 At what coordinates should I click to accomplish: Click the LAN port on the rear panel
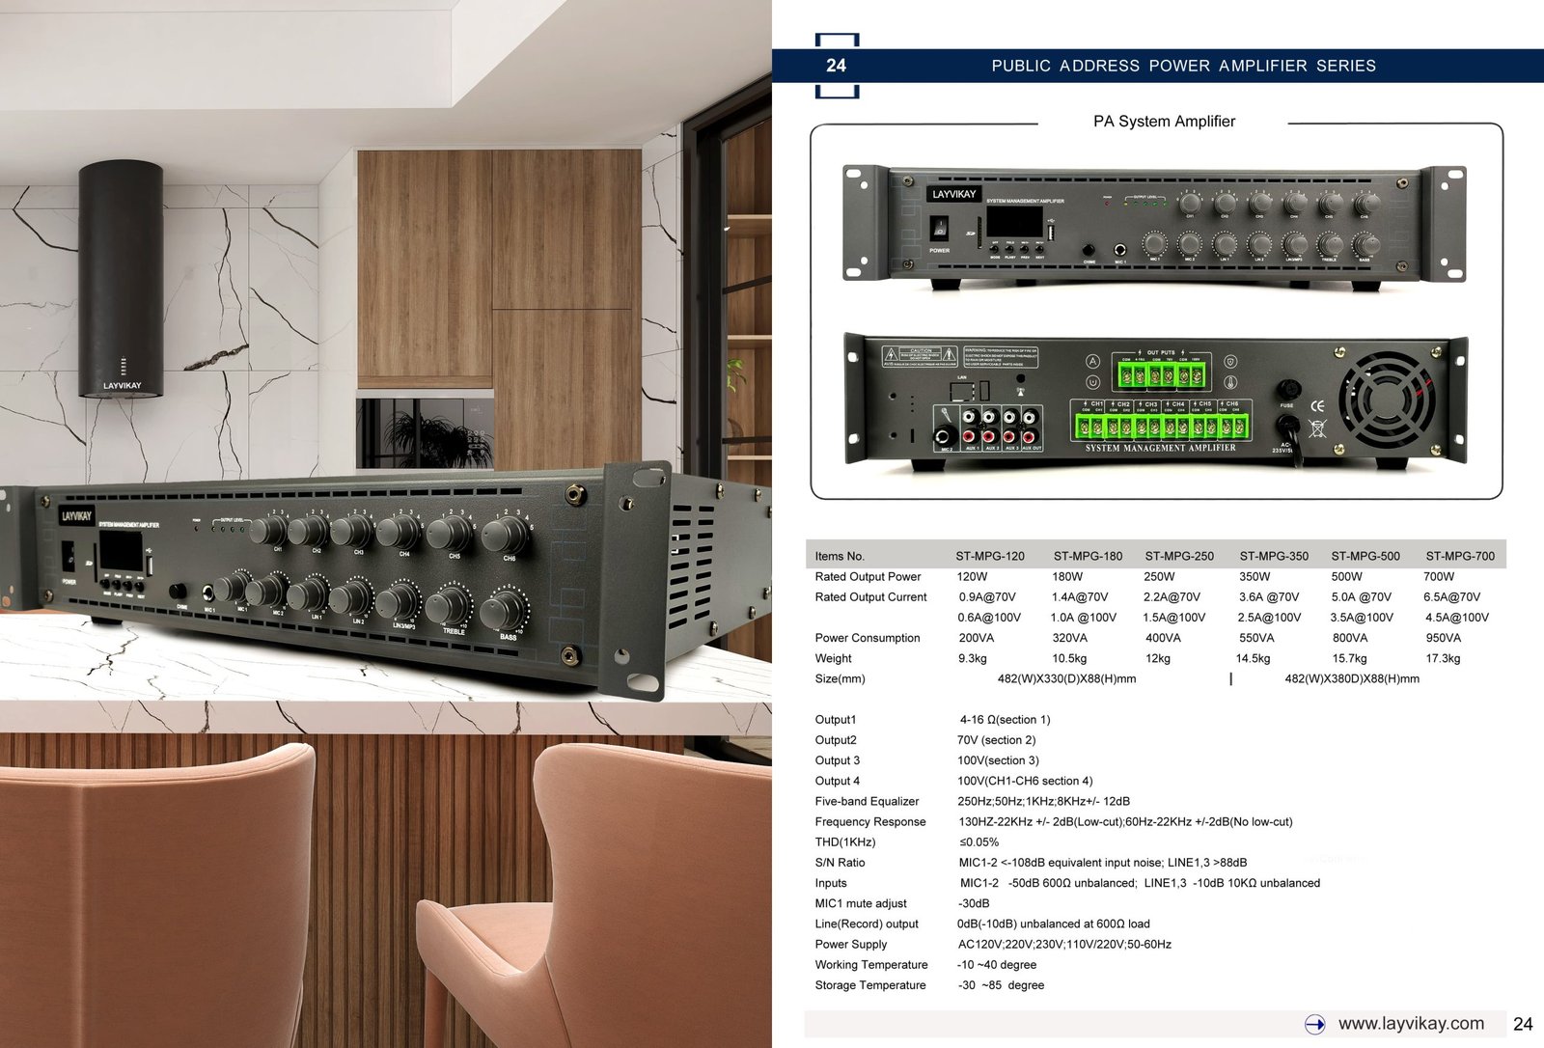click(962, 391)
